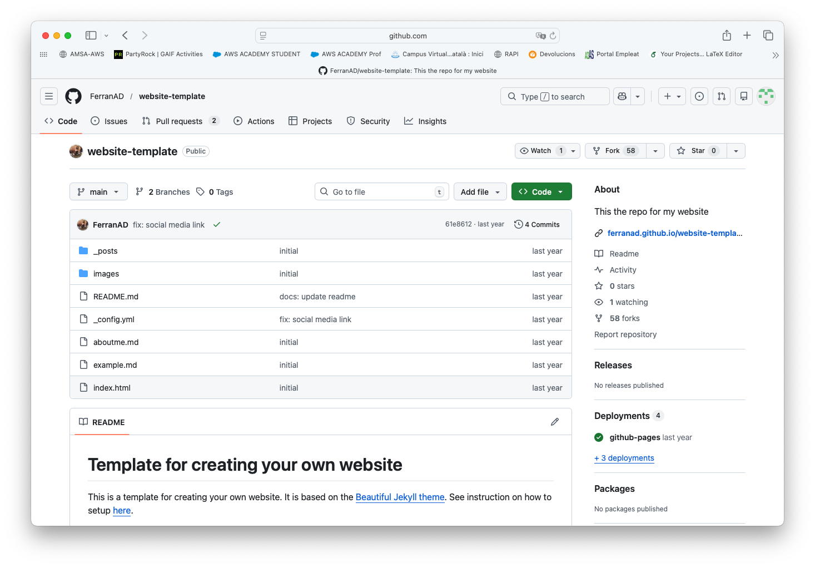Toggle the Safari sidebar icon
Screen dimensions: 815x567
[91, 36]
